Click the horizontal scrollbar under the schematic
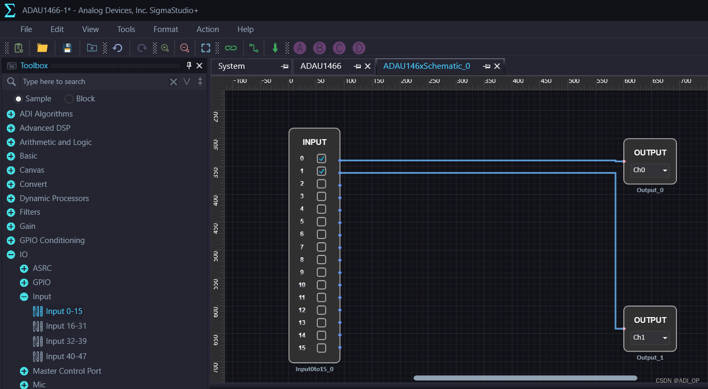 click(525, 378)
